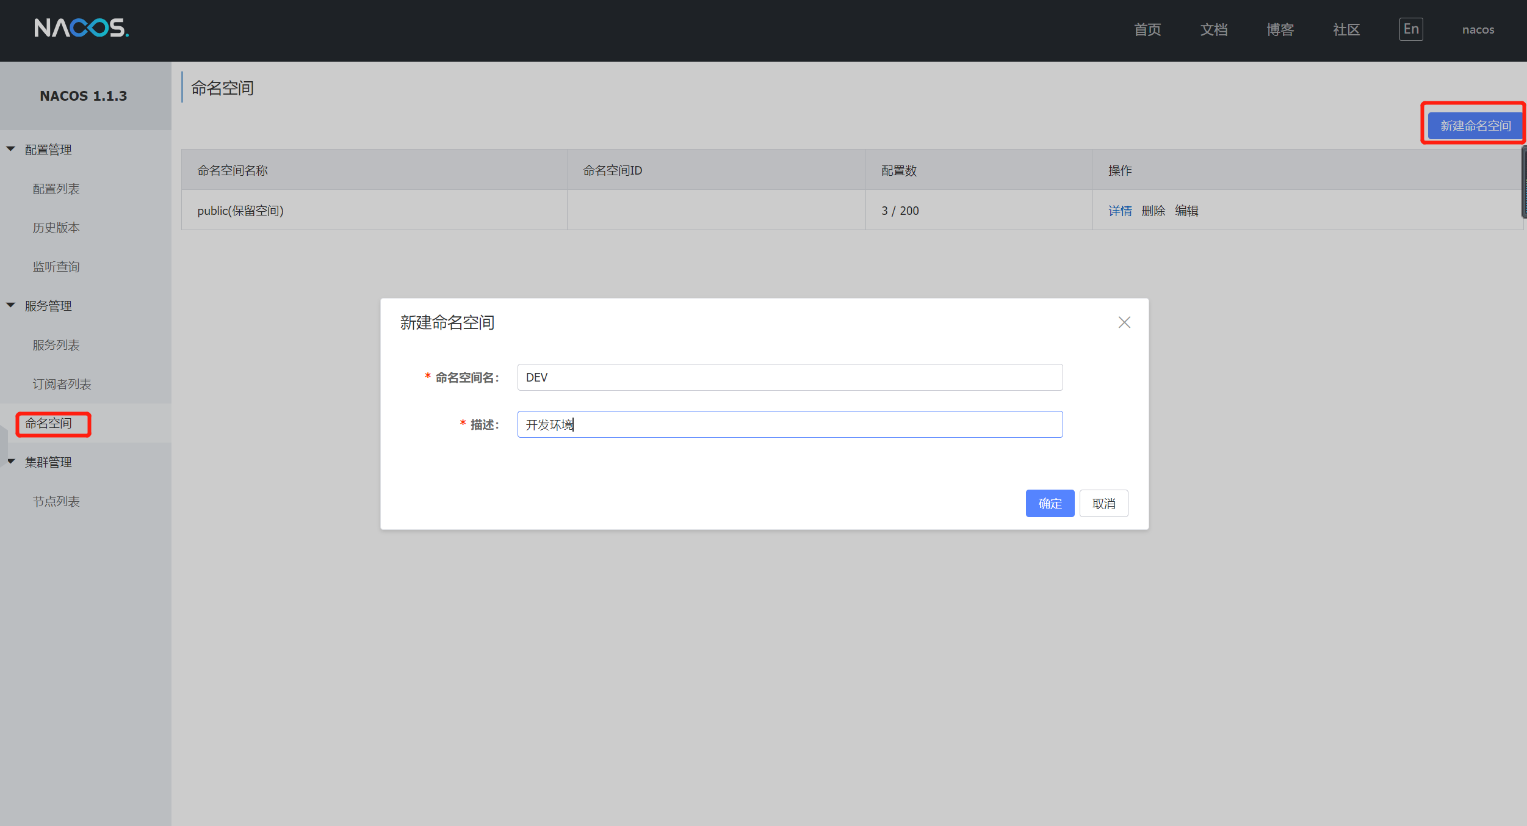Open 订阅者列表 in the sidebar
The image size is (1527, 826).
[x=62, y=384]
